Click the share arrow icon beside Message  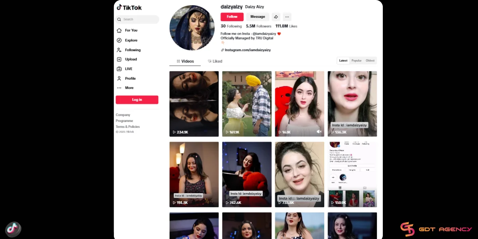tap(276, 17)
